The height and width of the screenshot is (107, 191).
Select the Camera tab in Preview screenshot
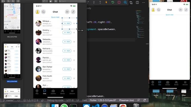tap(53, 92)
